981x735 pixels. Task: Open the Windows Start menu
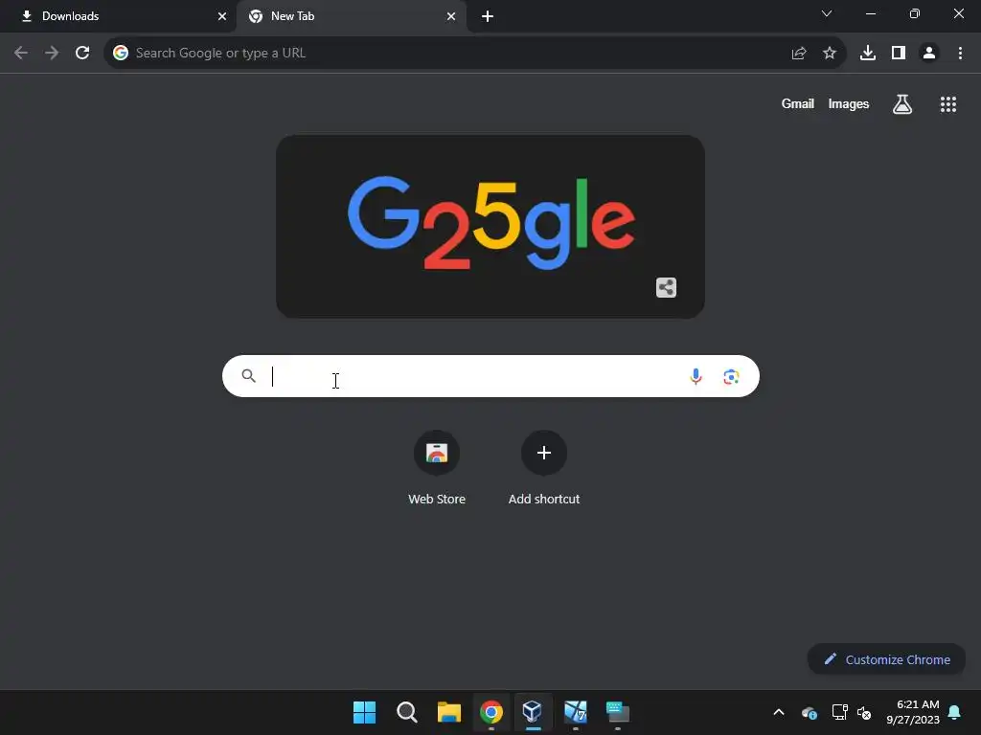pos(365,712)
